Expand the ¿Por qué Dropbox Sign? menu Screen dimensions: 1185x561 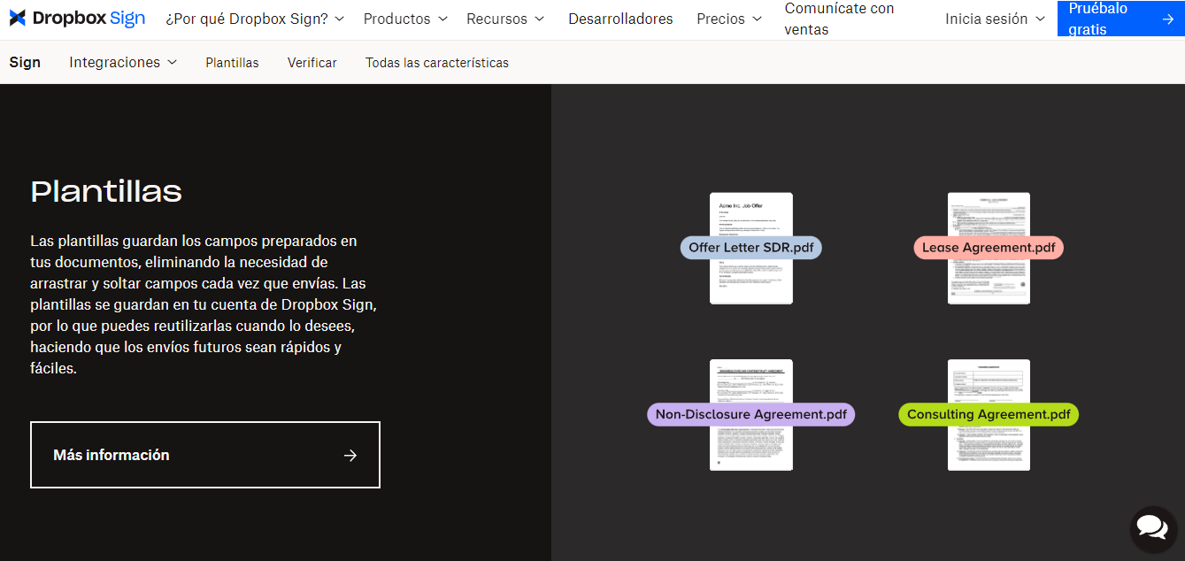coord(255,19)
